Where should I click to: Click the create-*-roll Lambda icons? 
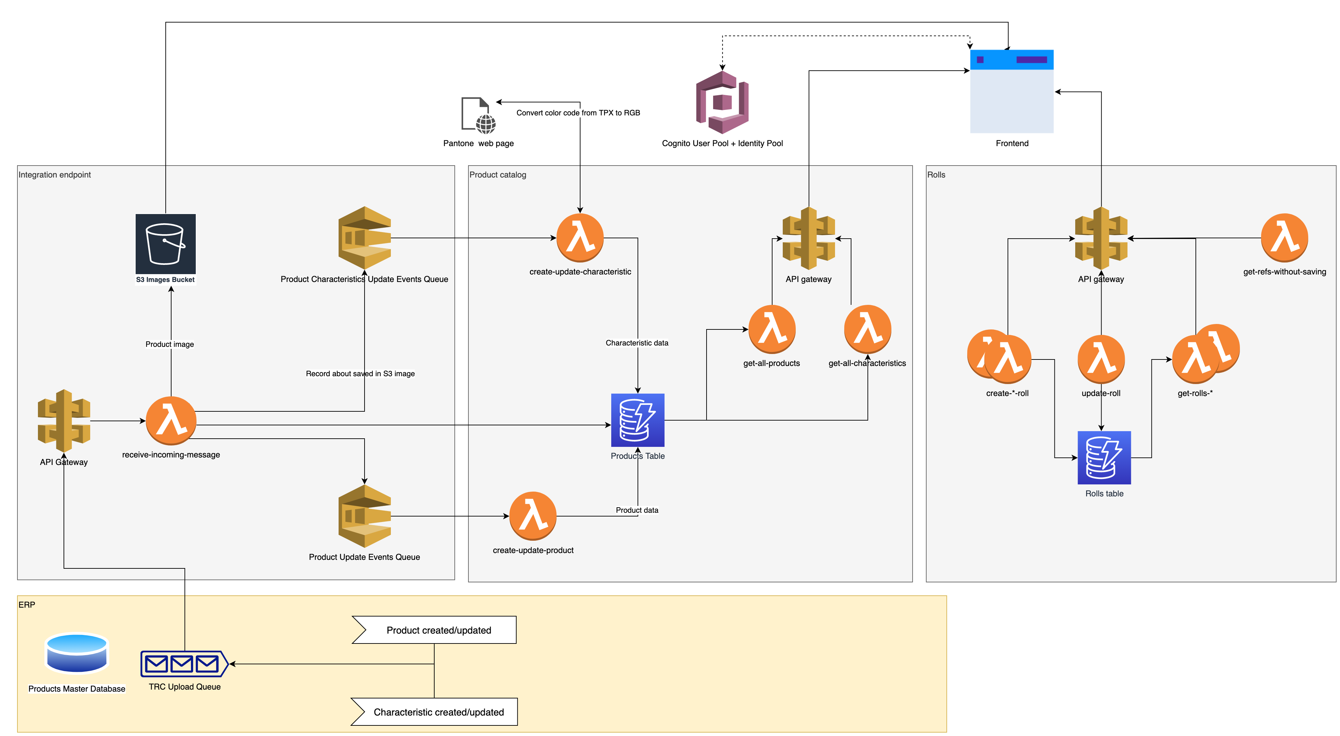point(999,357)
